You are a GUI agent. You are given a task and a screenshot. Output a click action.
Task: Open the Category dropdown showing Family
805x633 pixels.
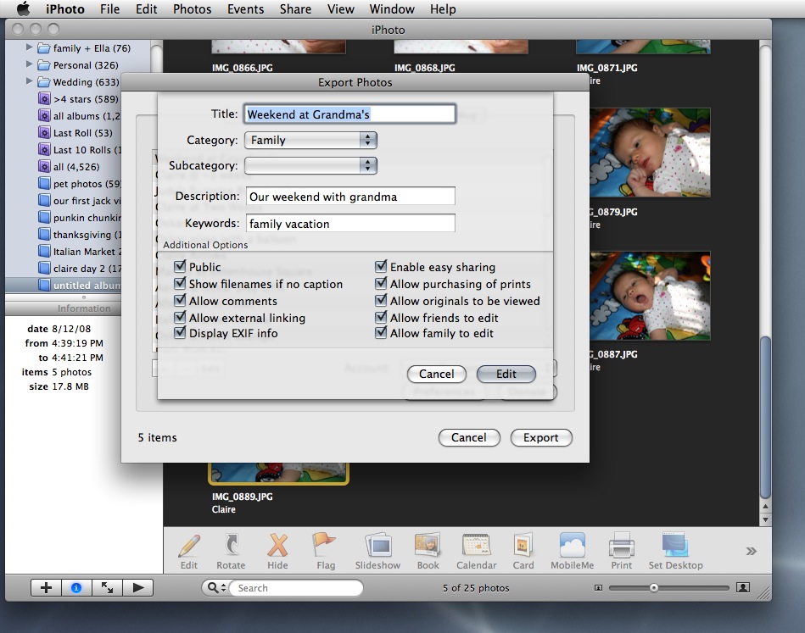310,141
